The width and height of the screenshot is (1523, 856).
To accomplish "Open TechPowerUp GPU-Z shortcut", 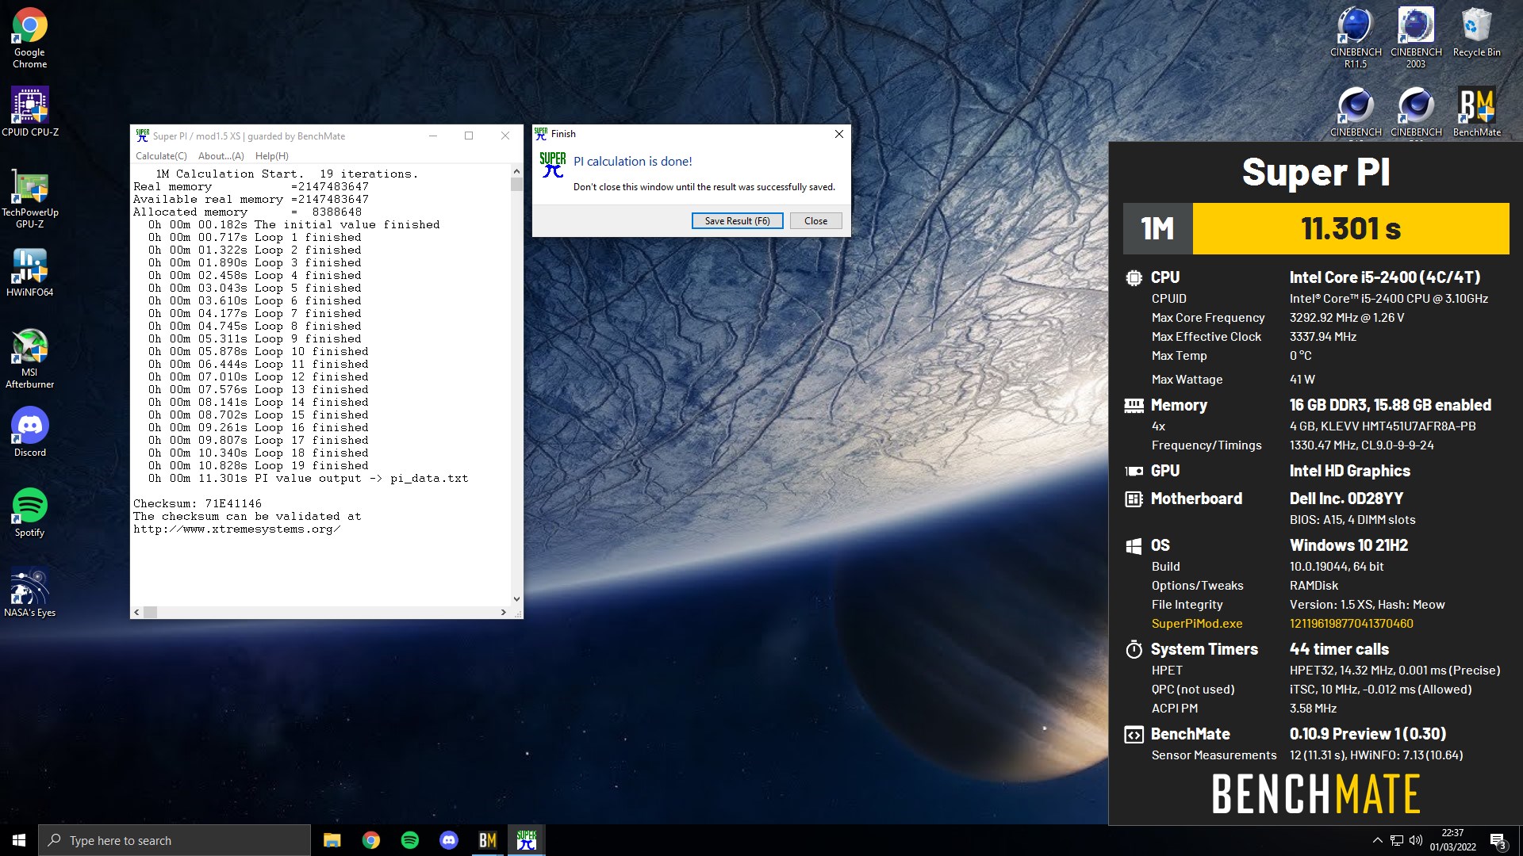I will [29, 198].
